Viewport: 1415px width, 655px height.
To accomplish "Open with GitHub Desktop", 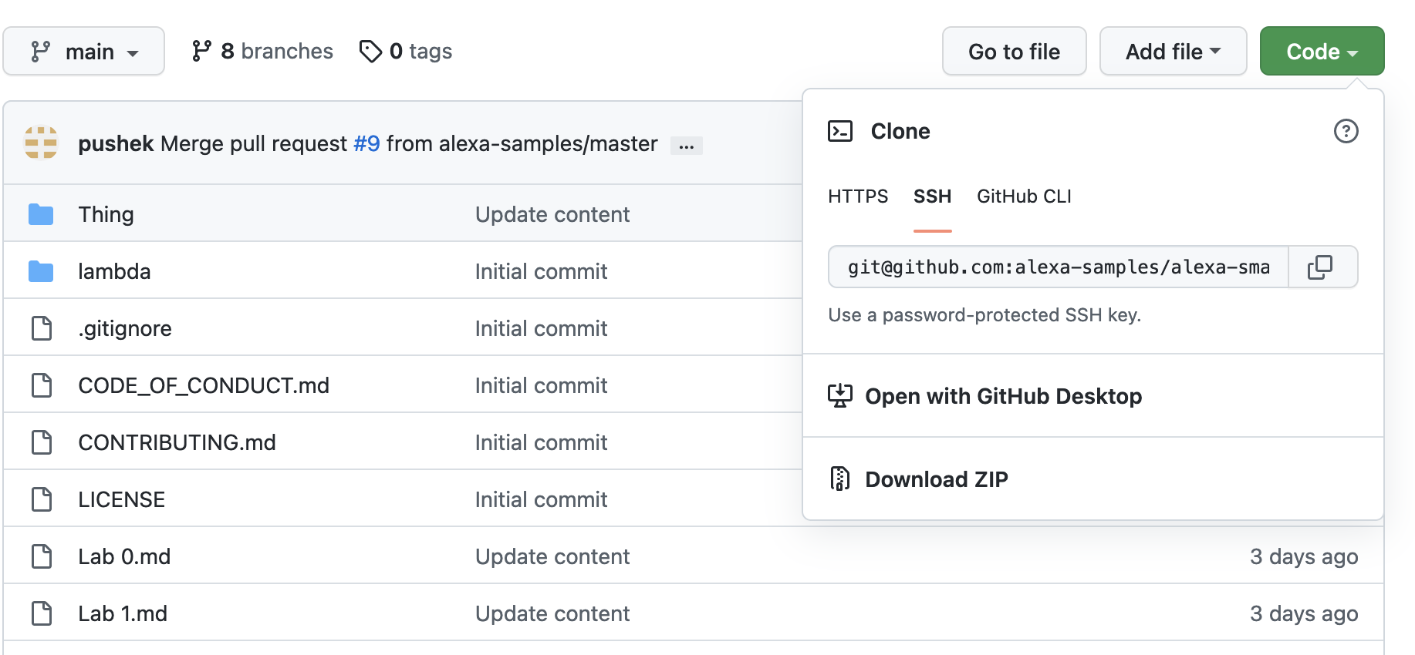I will click(1003, 396).
